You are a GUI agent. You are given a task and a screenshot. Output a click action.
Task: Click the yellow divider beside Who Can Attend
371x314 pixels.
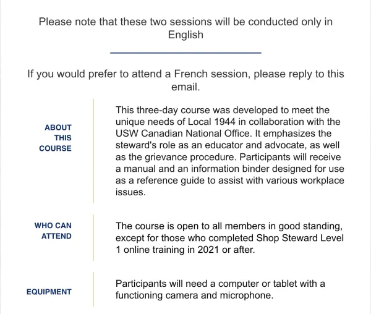(93, 238)
